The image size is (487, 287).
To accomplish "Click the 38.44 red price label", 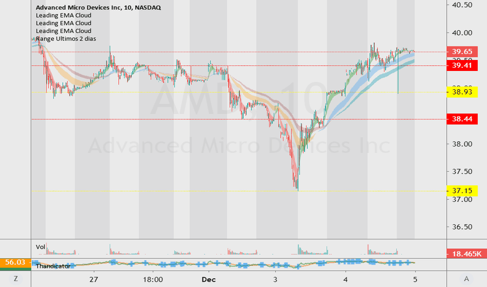I will (462, 119).
